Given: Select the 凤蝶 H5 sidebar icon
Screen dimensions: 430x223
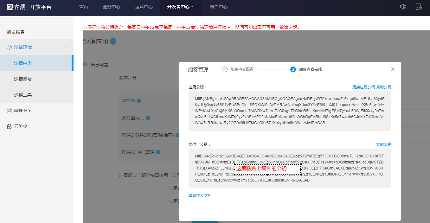Looking at the screenshot, I should (10, 111).
